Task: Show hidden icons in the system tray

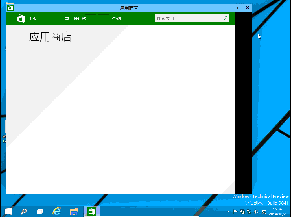Action: (x=228, y=212)
